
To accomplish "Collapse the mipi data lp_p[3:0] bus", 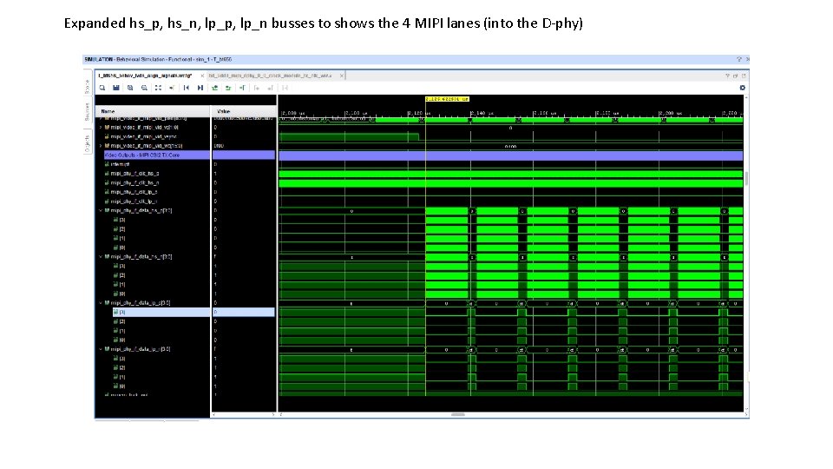I will 101,303.
